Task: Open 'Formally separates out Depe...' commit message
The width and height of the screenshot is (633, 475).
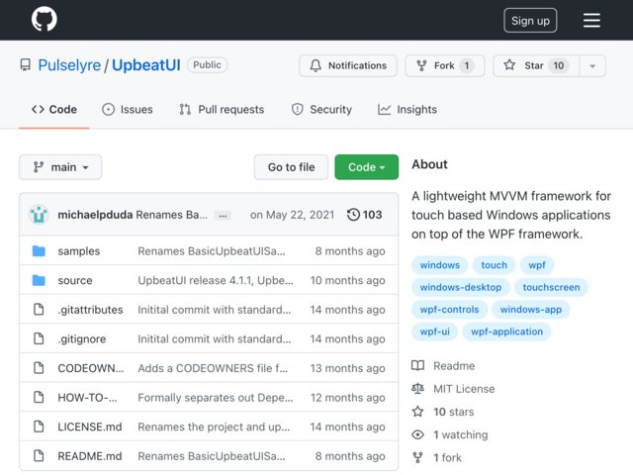Action: (x=216, y=398)
